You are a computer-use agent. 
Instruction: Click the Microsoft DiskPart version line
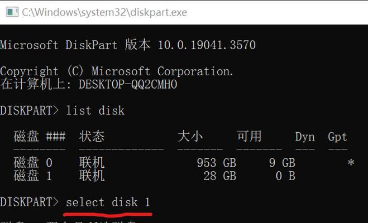point(128,45)
